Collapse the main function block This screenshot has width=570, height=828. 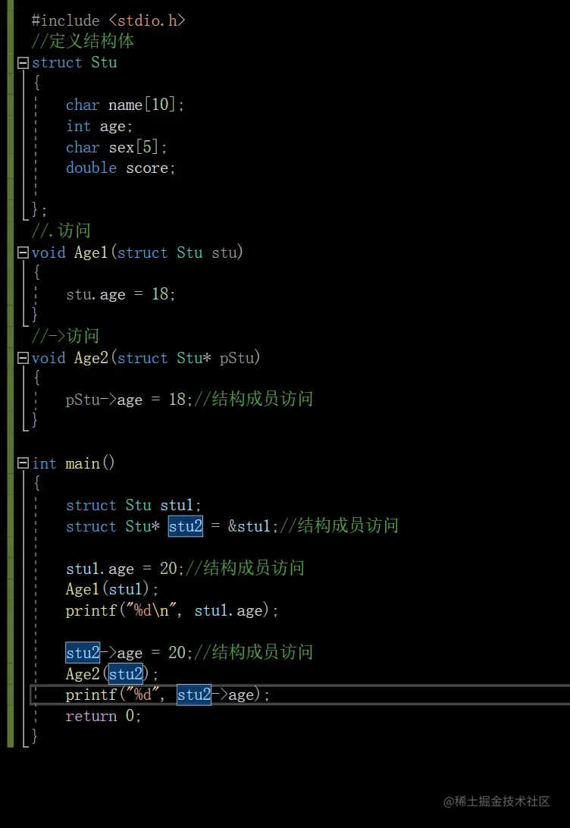[23, 463]
